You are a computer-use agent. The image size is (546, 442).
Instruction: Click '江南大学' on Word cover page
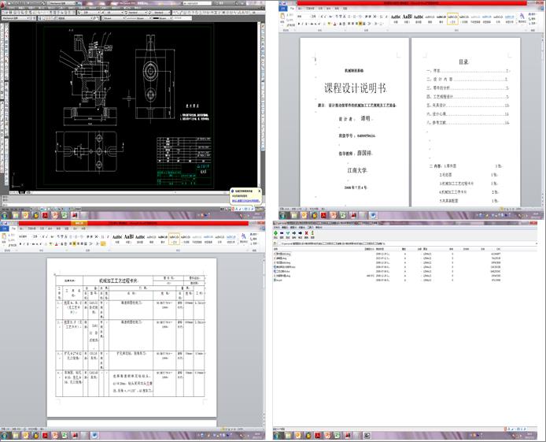(x=357, y=170)
